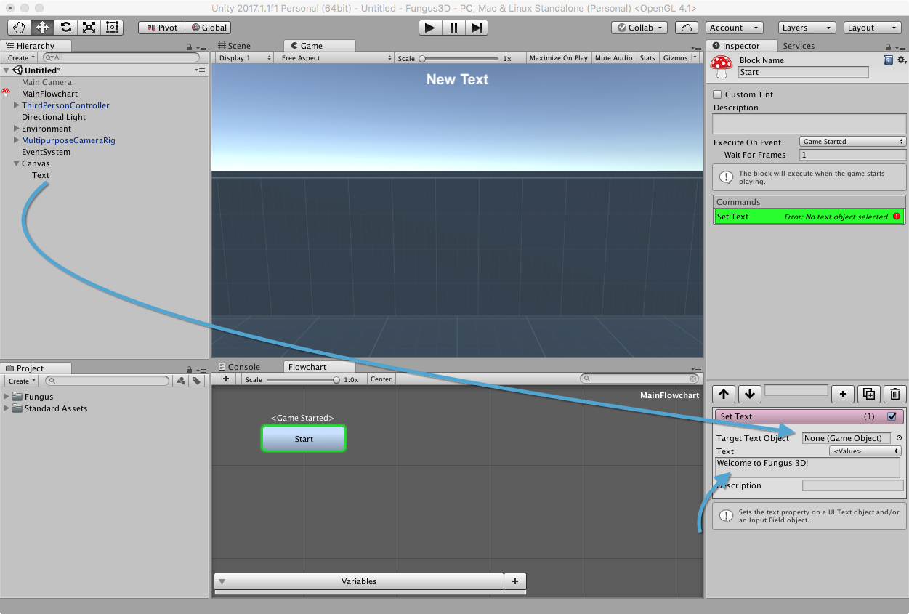The height and width of the screenshot is (614, 909).
Task: Duplicate the selected command
Action: [x=869, y=394]
